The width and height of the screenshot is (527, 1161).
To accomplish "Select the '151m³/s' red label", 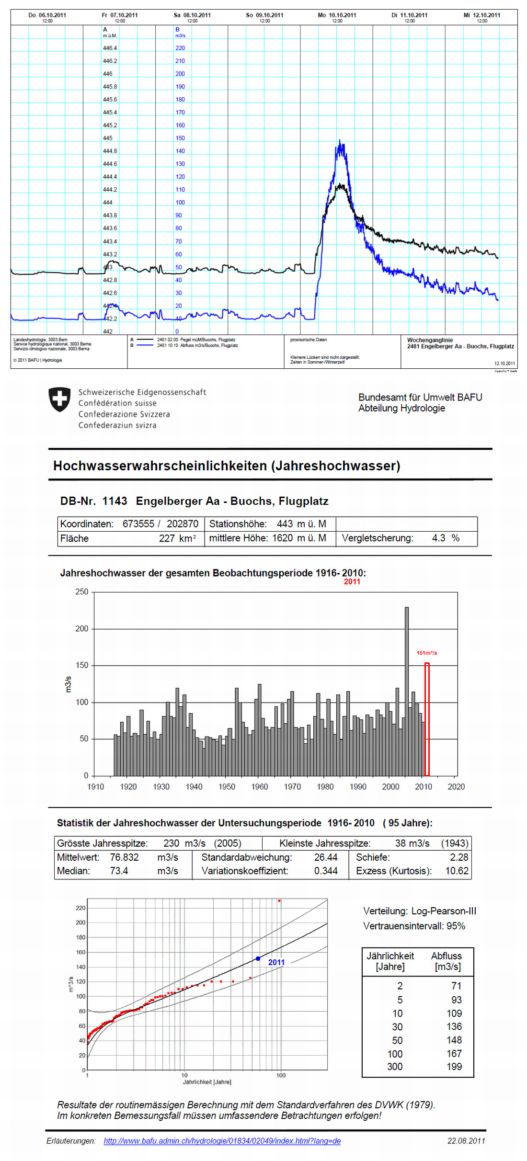I will click(427, 653).
